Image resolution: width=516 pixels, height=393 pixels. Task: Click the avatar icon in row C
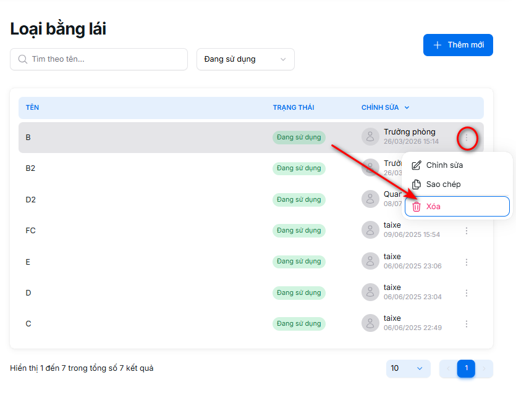click(370, 323)
